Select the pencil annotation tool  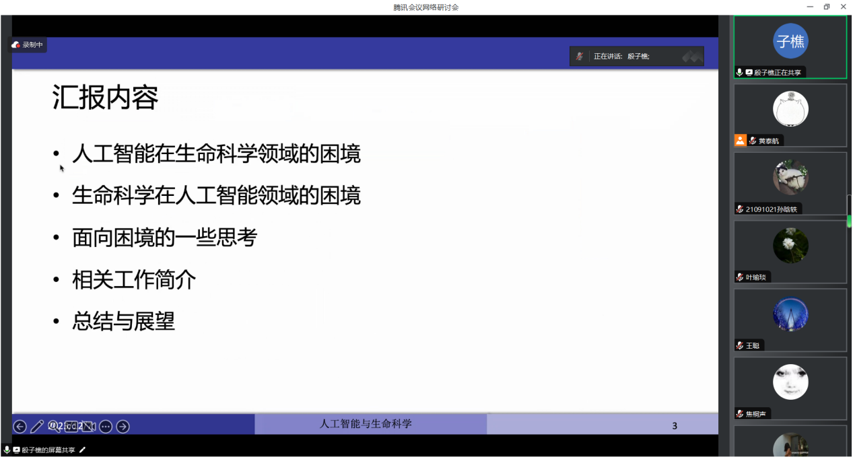pos(38,426)
